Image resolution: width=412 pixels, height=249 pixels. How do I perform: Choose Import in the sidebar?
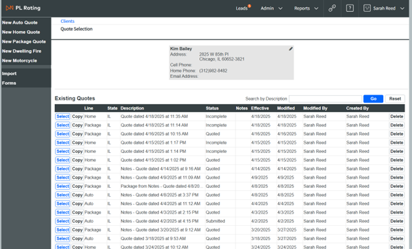[9, 74]
